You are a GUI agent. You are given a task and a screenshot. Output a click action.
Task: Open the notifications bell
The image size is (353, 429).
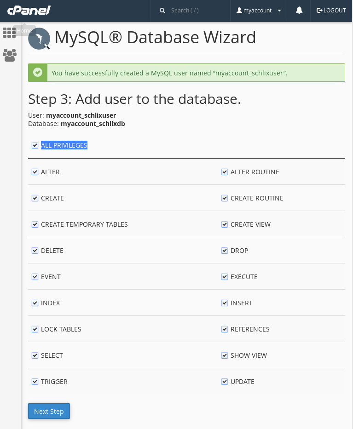(299, 11)
